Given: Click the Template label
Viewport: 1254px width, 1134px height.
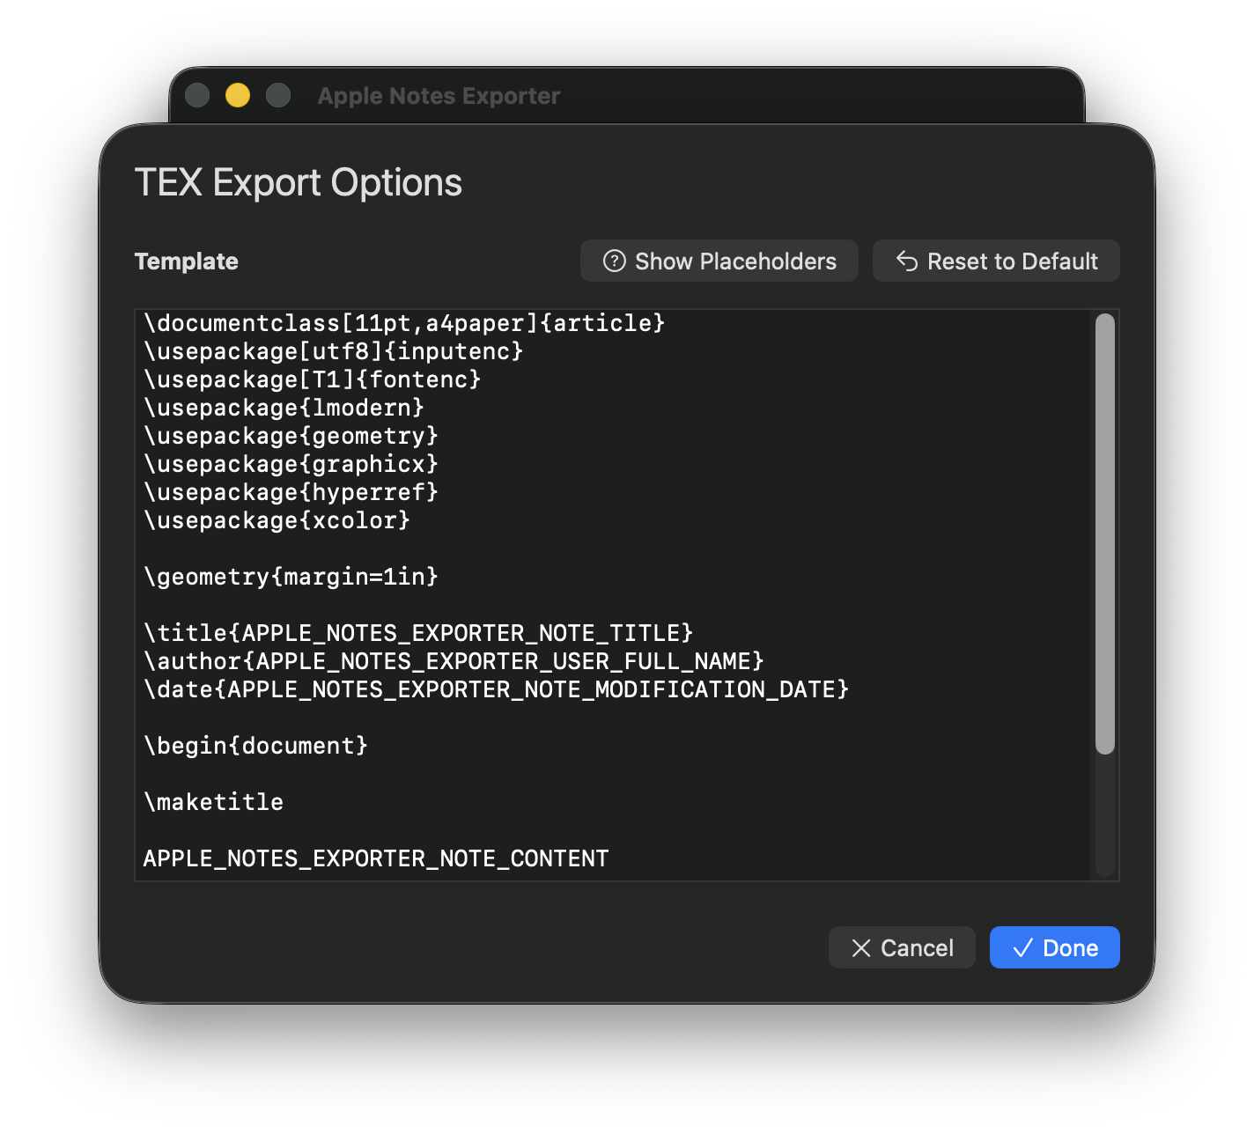Looking at the screenshot, I should click(186, 261).
